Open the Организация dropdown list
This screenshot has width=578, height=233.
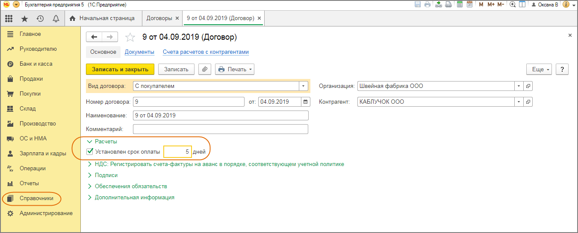(x=519, y=86)
